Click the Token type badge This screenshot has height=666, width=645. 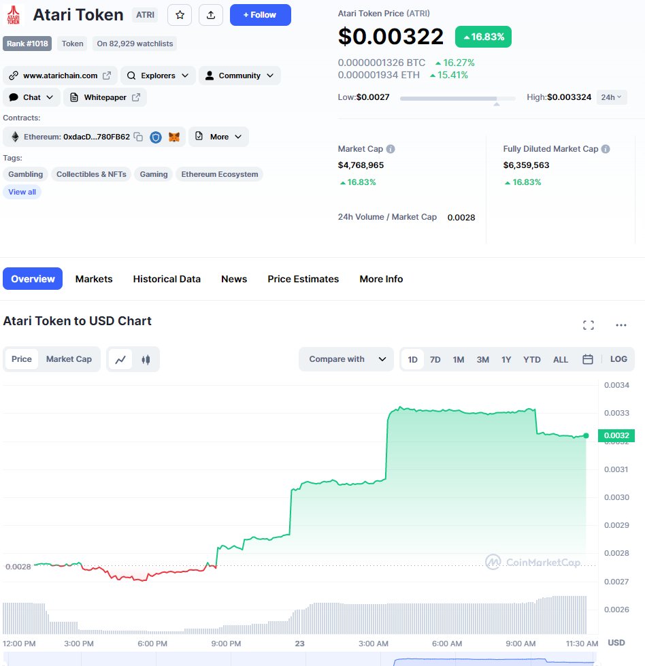pyautogui.click(x=72, y=44)
